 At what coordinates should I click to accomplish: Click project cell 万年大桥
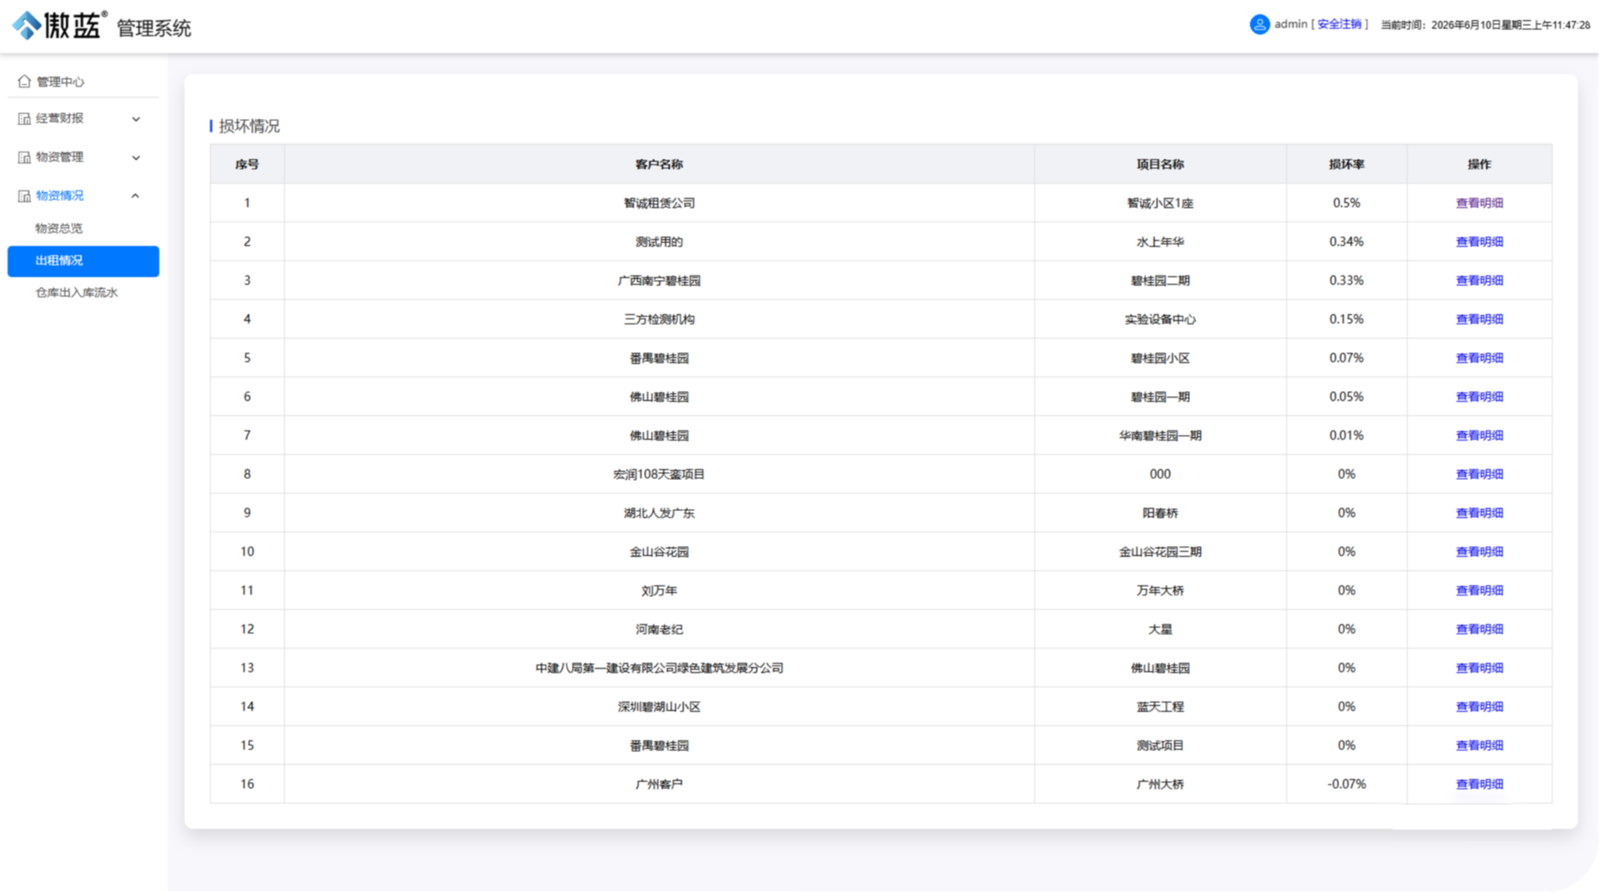1160,590
